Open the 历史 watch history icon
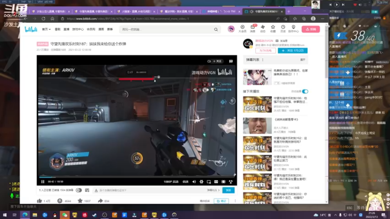 click(283, 29)
